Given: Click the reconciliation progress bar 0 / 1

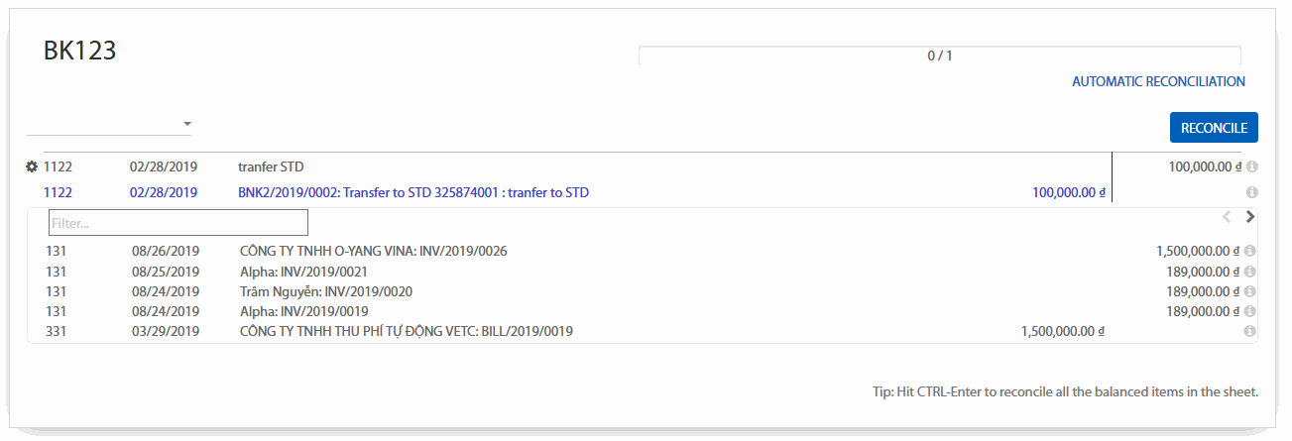Looking at the screenshot, I should tap(939, 55).
